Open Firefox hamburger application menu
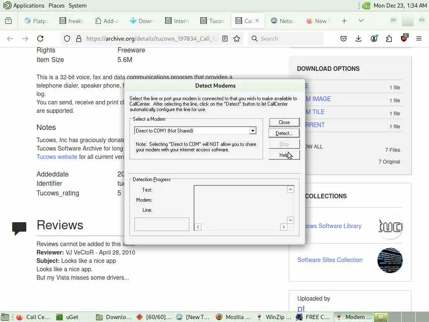 pyautogui.click(x=419, y=39)
